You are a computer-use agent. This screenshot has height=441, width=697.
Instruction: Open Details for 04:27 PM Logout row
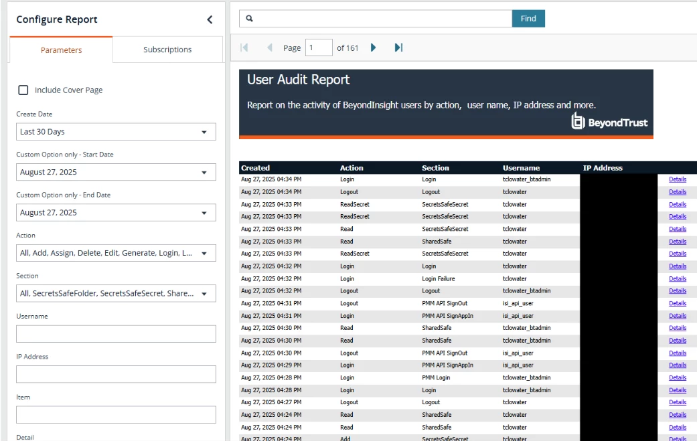pyautogui.click(x=678, y=402)
